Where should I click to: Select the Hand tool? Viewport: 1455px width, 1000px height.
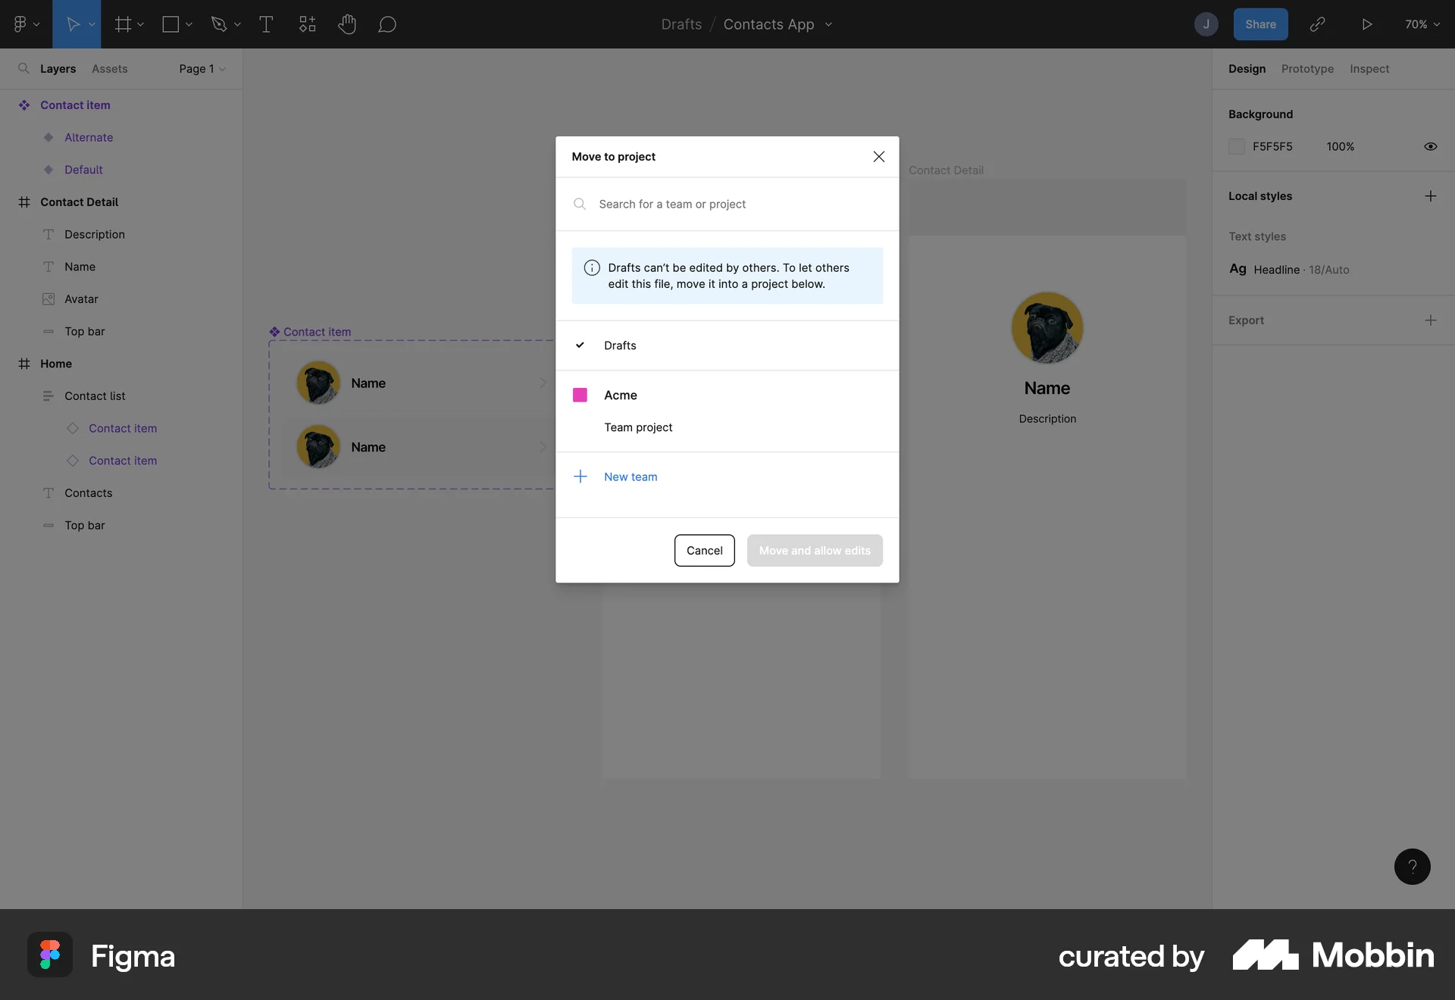click(347, 23)
